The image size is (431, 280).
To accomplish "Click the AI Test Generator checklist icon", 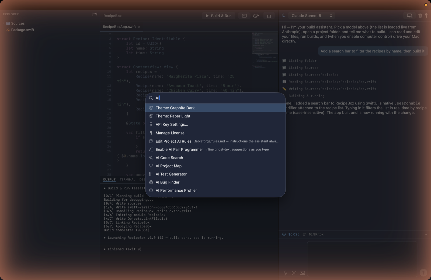I will (151, 174).
